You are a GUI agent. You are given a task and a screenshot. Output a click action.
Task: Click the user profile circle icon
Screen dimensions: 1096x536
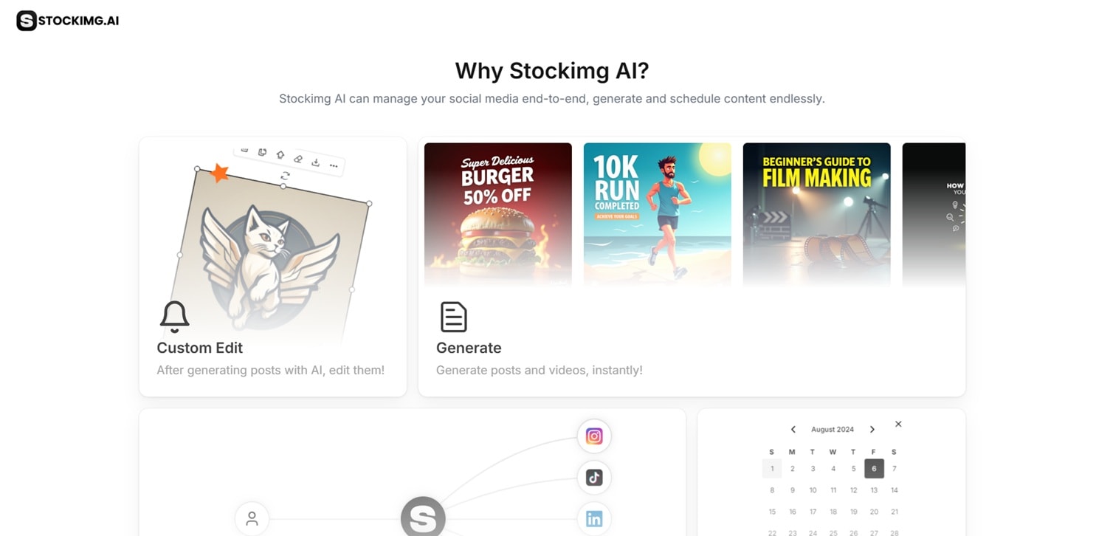tap(252, 518)
